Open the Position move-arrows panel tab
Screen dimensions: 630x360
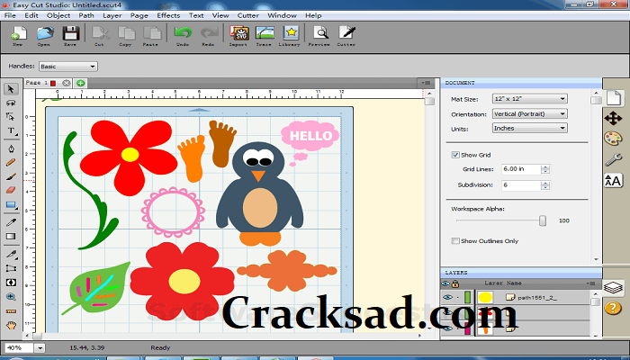(614, 119)
